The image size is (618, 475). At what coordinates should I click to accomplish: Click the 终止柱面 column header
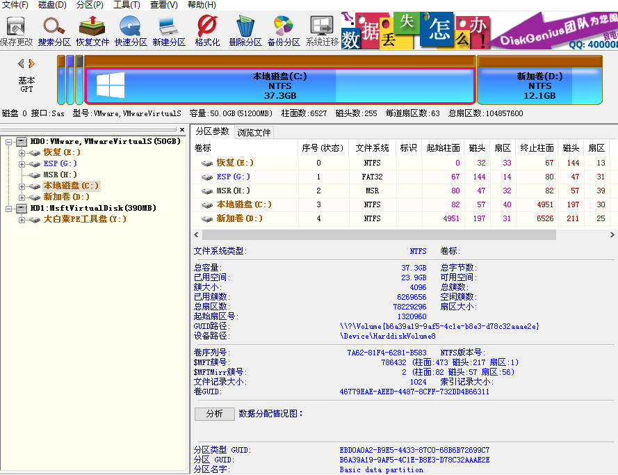pyautogui.click(x=537, y=148)
